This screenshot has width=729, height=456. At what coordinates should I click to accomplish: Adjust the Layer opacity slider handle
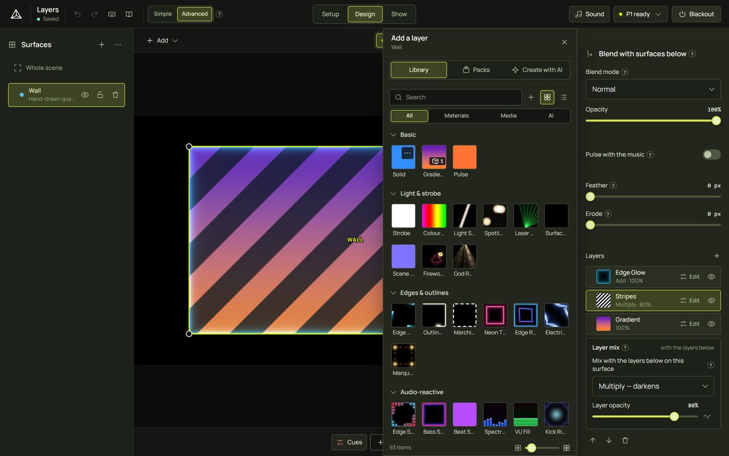click(x=674, y=416)
